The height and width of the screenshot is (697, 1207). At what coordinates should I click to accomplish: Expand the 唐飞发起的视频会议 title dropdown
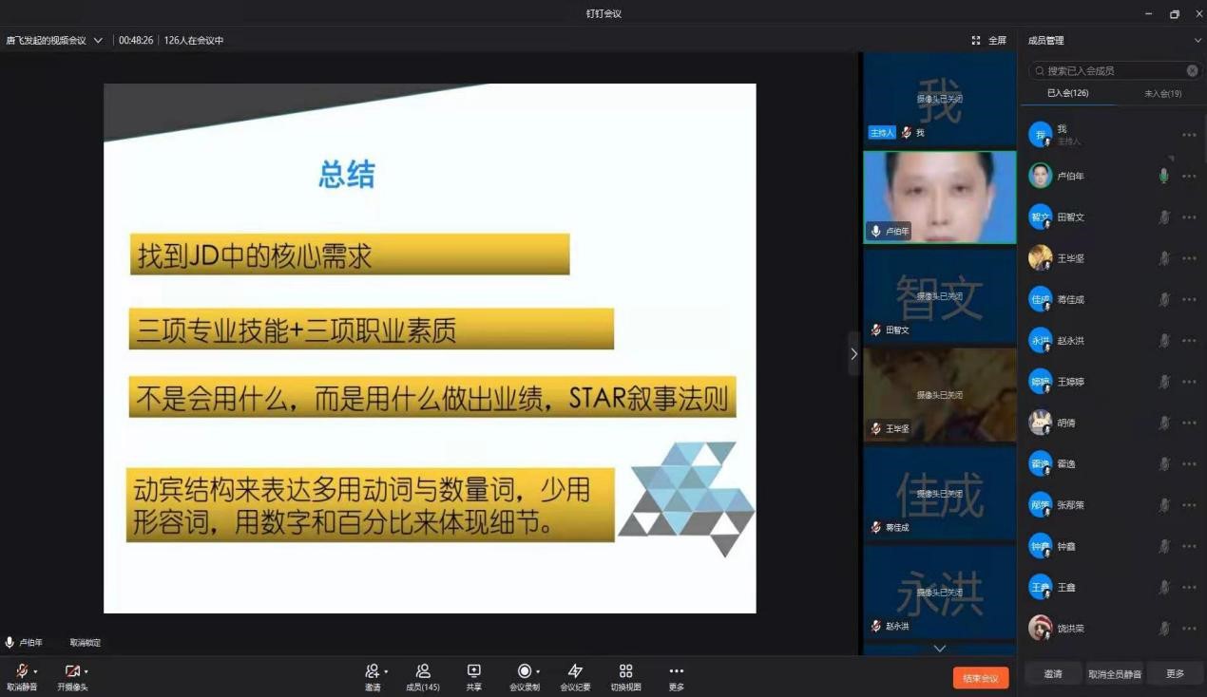click(x=98, y=41)
